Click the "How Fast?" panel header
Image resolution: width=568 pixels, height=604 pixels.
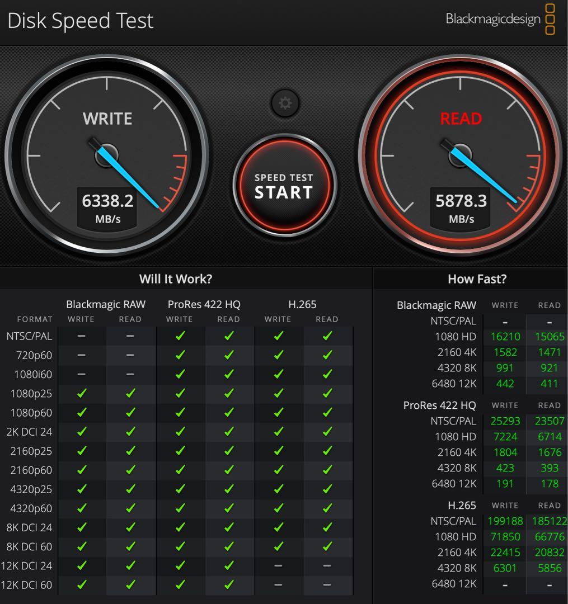coord(477,279)
